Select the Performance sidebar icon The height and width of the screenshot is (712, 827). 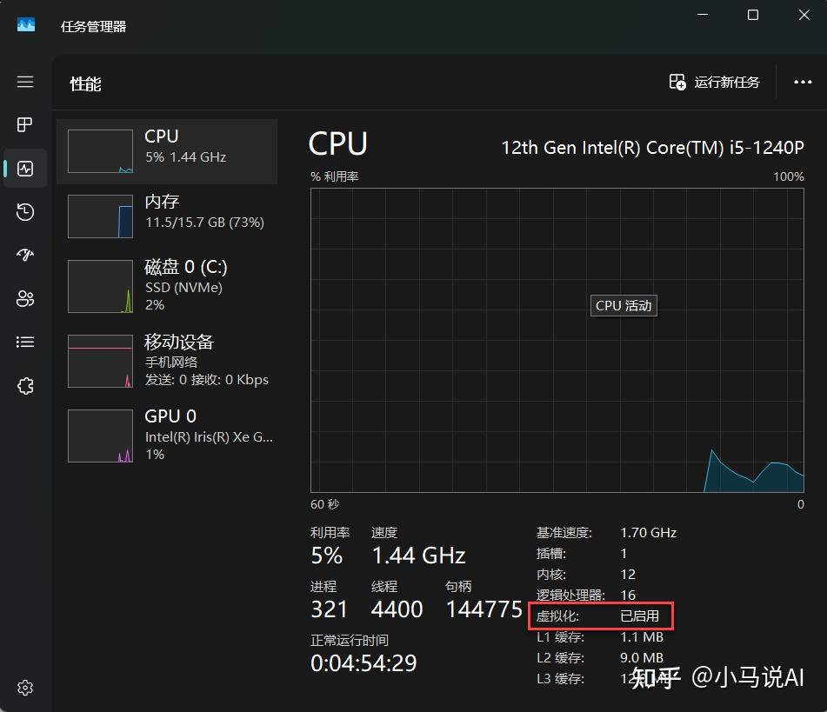pos(25,168)
